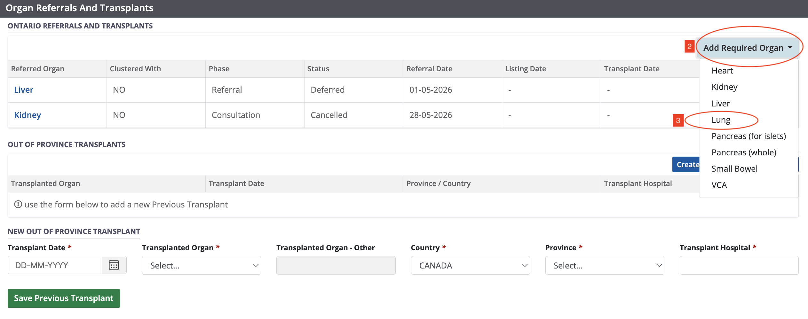Click the Transplant Hospital text field
The height and width of the screenshot is (319, 808).
[x=739, y=265]
